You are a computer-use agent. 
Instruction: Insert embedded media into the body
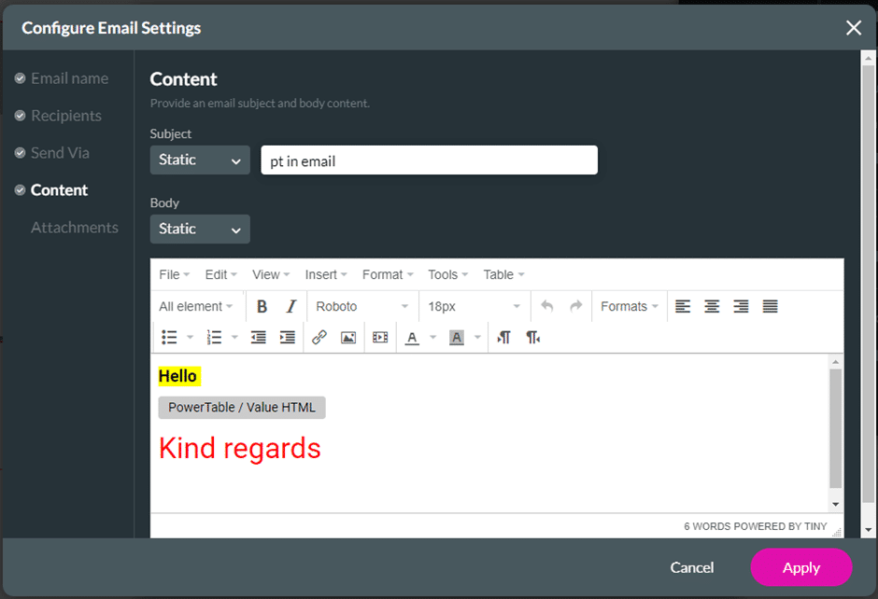pos(379,337)
